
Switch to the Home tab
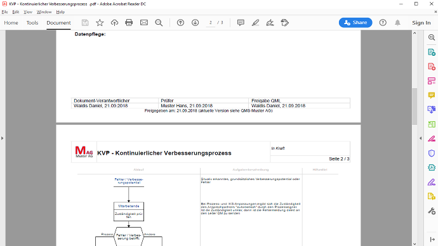(x=11, y=23)
